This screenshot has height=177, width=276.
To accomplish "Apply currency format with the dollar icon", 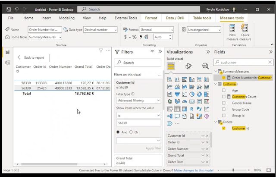I will 125,37.
